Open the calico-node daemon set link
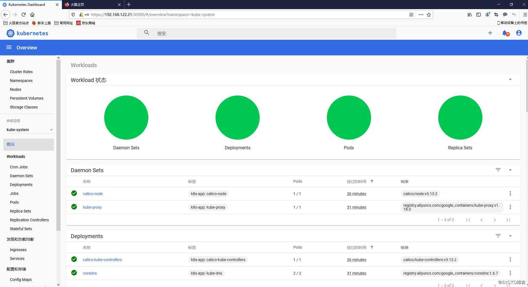Image resolution: width=528 pixels, height=287 pixels. point(93,194)
